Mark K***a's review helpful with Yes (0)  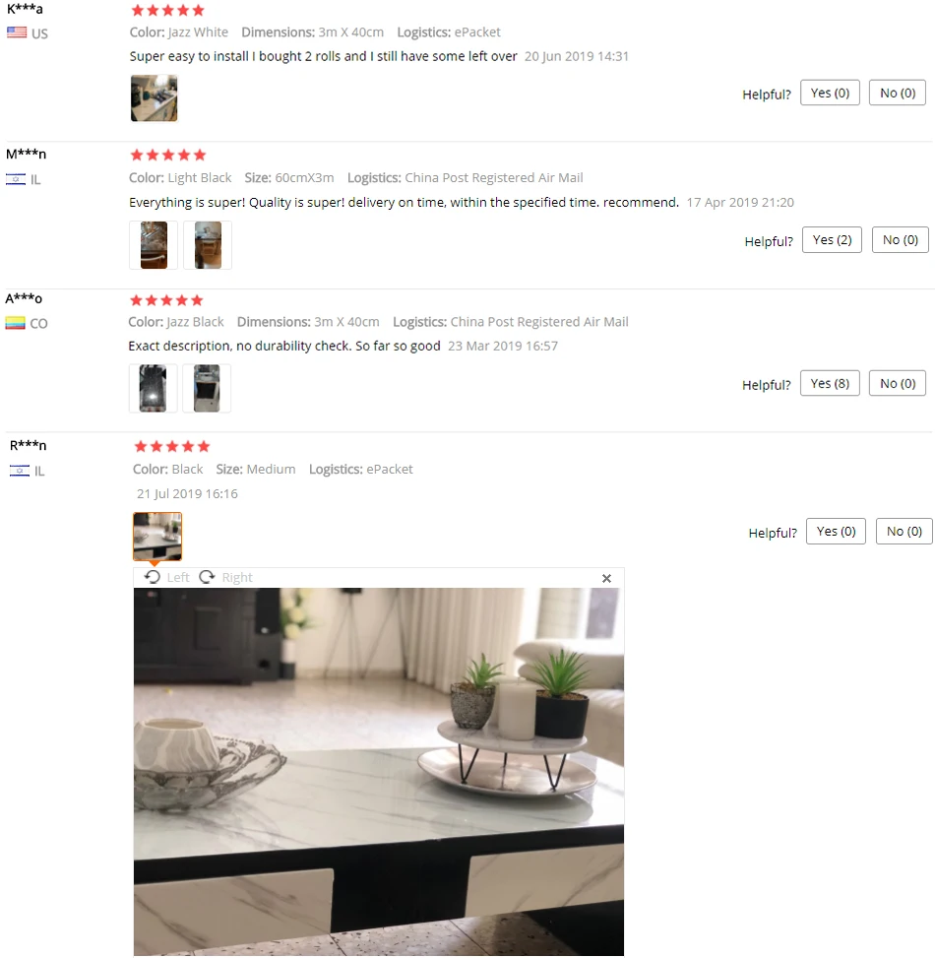pyautogui.click(x=830, y=93)
